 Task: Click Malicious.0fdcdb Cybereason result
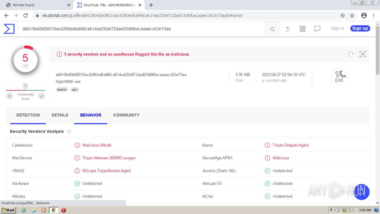pos(97,145)
